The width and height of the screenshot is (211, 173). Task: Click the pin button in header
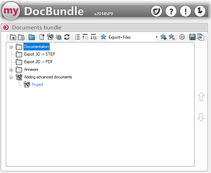(200, 11)
